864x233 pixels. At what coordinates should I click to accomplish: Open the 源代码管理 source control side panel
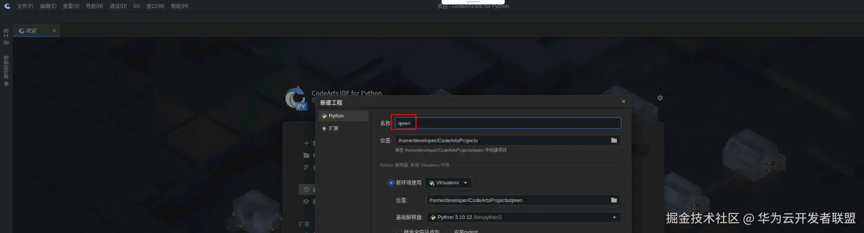click(x=6, y=71)
